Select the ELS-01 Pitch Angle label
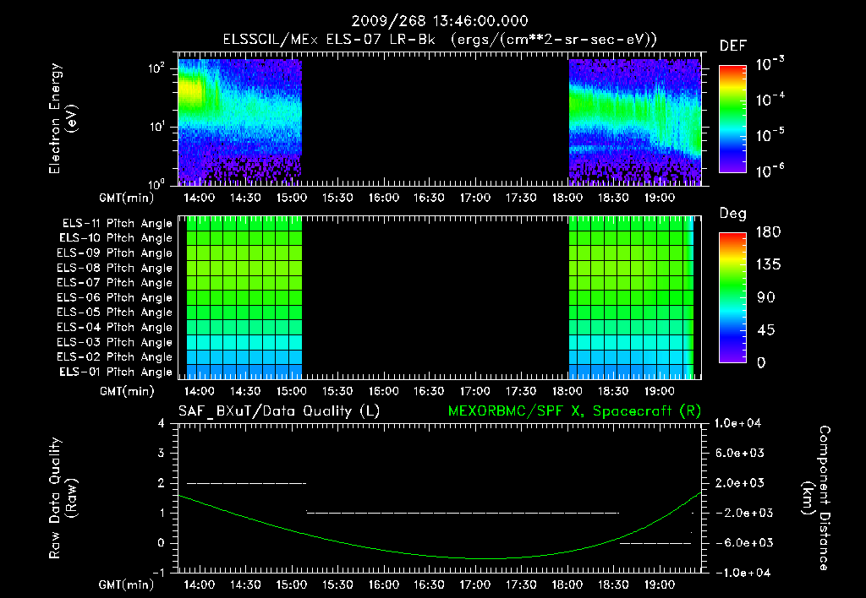The width and height of the screenshot is (866, 598). (115, 372)
